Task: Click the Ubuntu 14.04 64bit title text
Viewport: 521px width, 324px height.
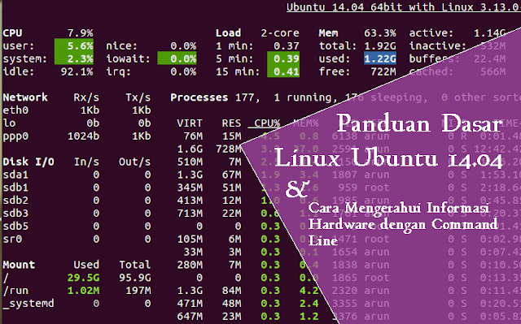Action: point(404,7)
